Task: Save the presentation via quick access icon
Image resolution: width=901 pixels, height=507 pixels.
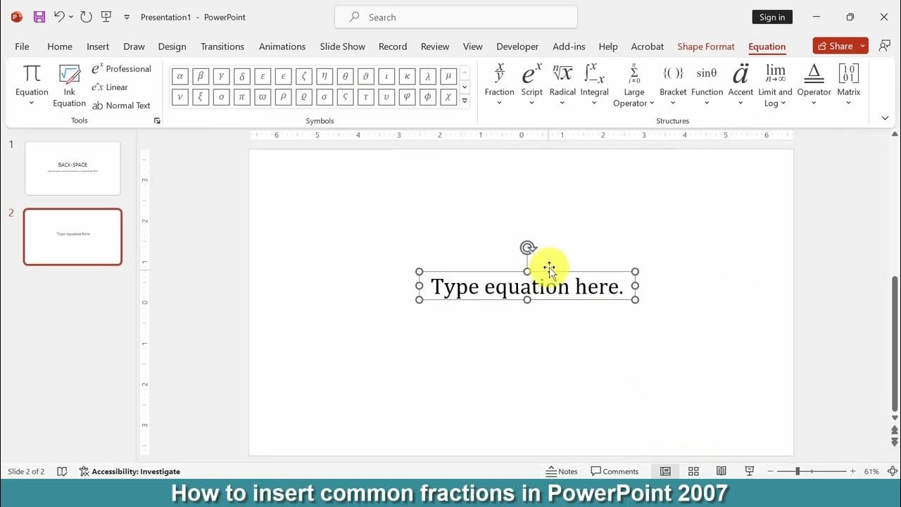Action: pyautogui.click(x=39, y=17)
